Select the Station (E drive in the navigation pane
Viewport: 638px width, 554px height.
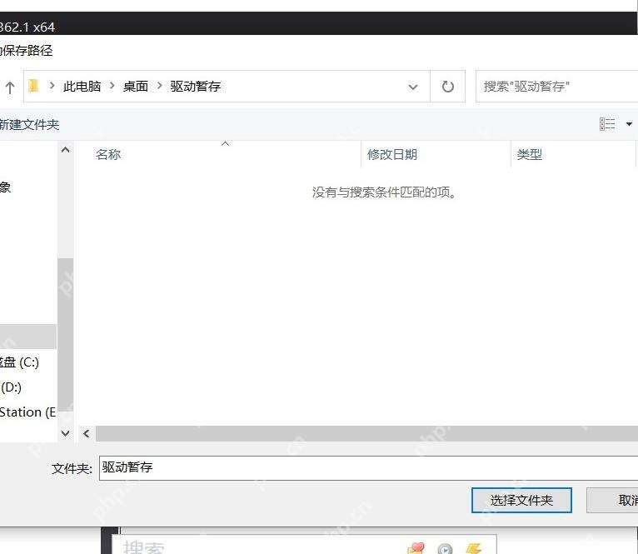pos(27,412)
